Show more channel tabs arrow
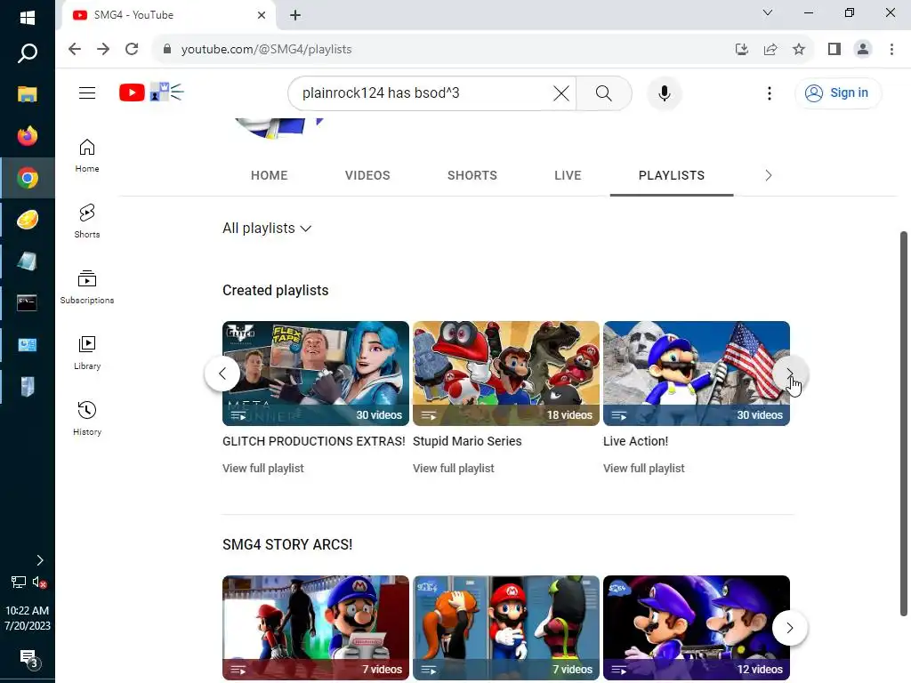Image resolution: width=911 pixels, height=683 pixels. click(x=768, y=175)
